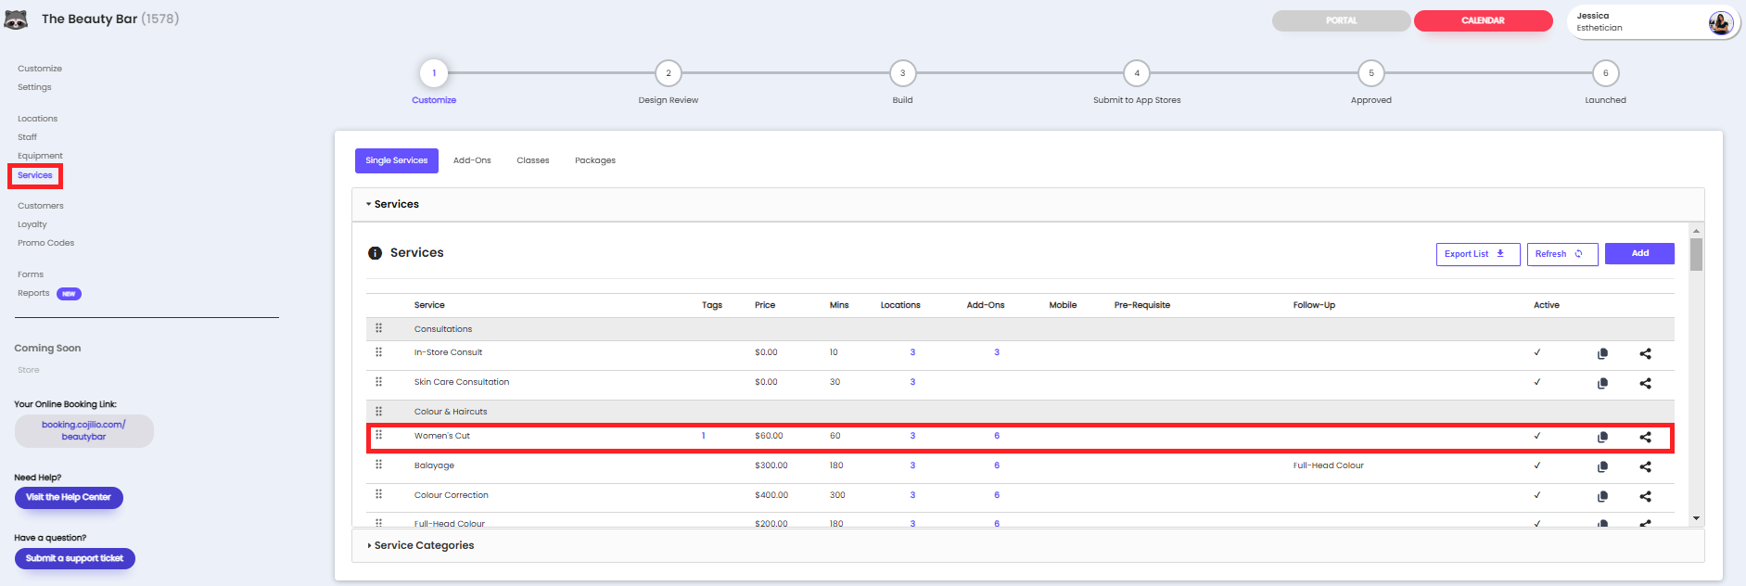Click the services list scrollbar thumb
1746x586 pixels.
[x=1696, y=255]
